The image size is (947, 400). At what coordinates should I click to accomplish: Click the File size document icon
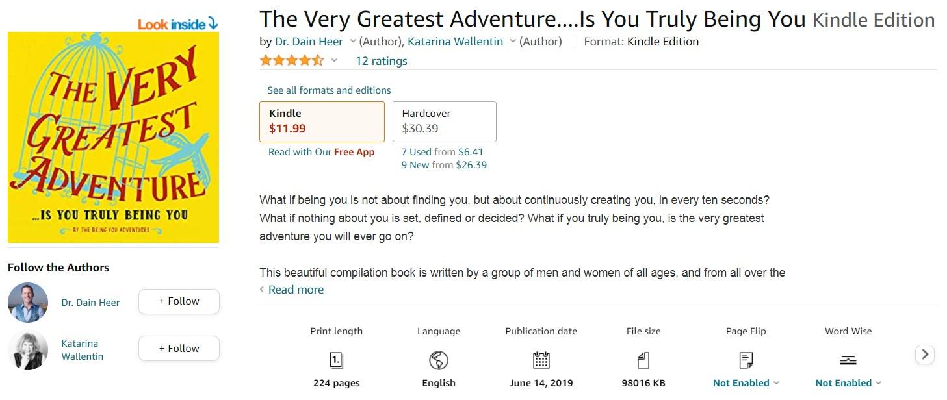pyautogui.click(x=643, y=360)
